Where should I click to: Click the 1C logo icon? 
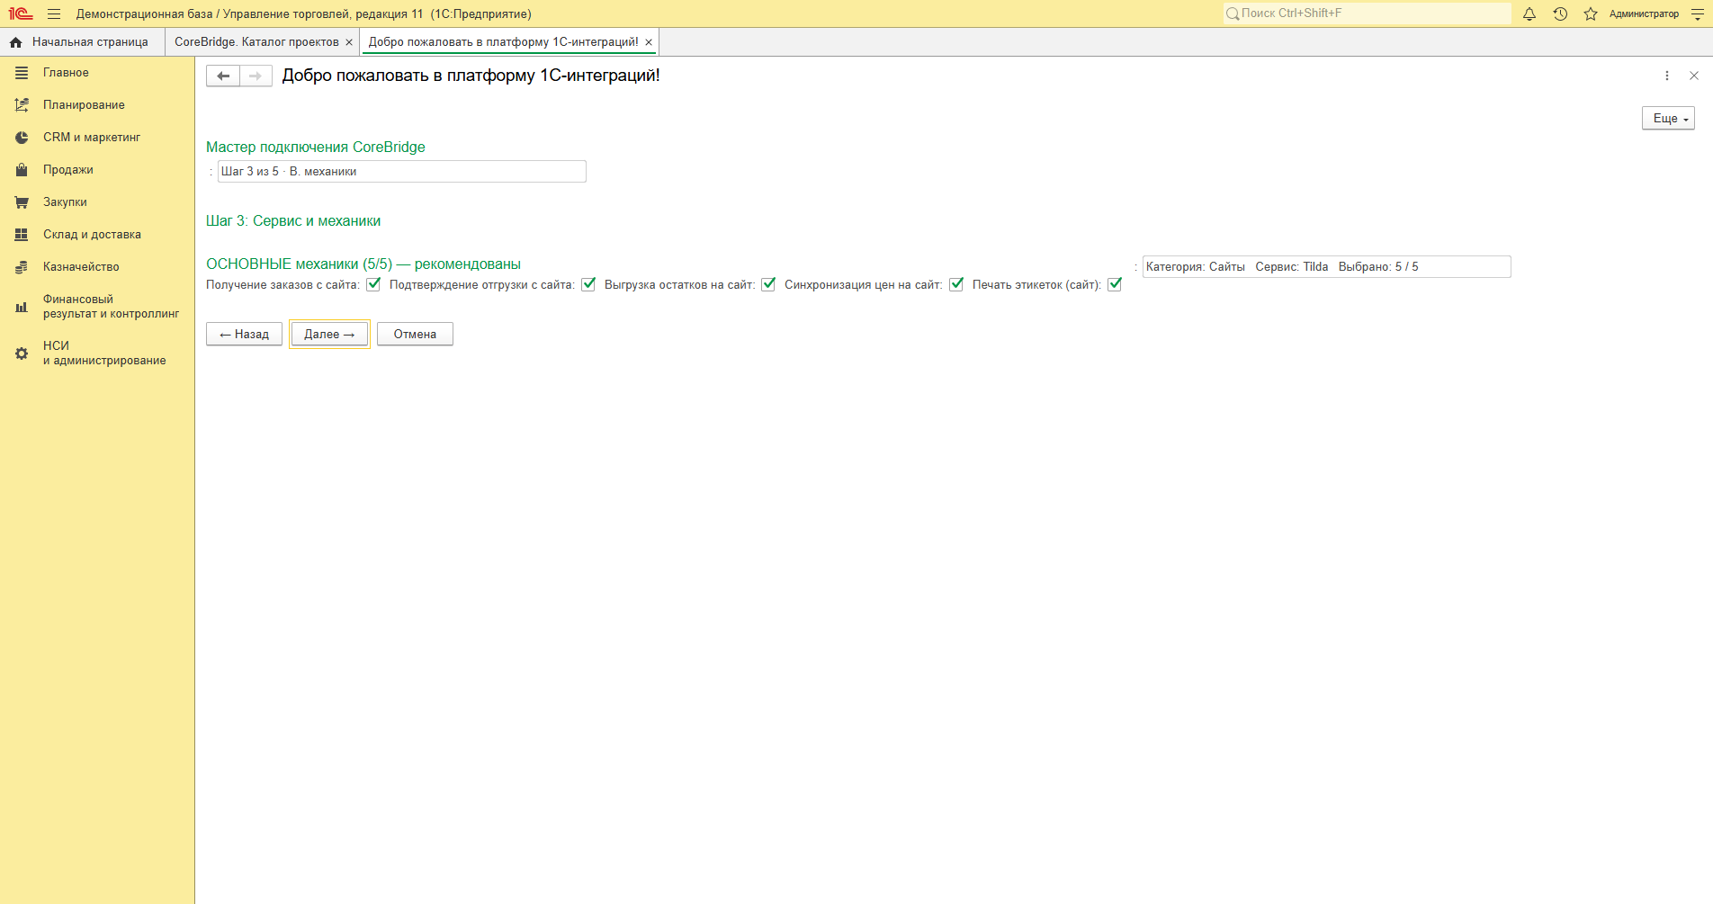pyautogui.click(x=21, y=13)
